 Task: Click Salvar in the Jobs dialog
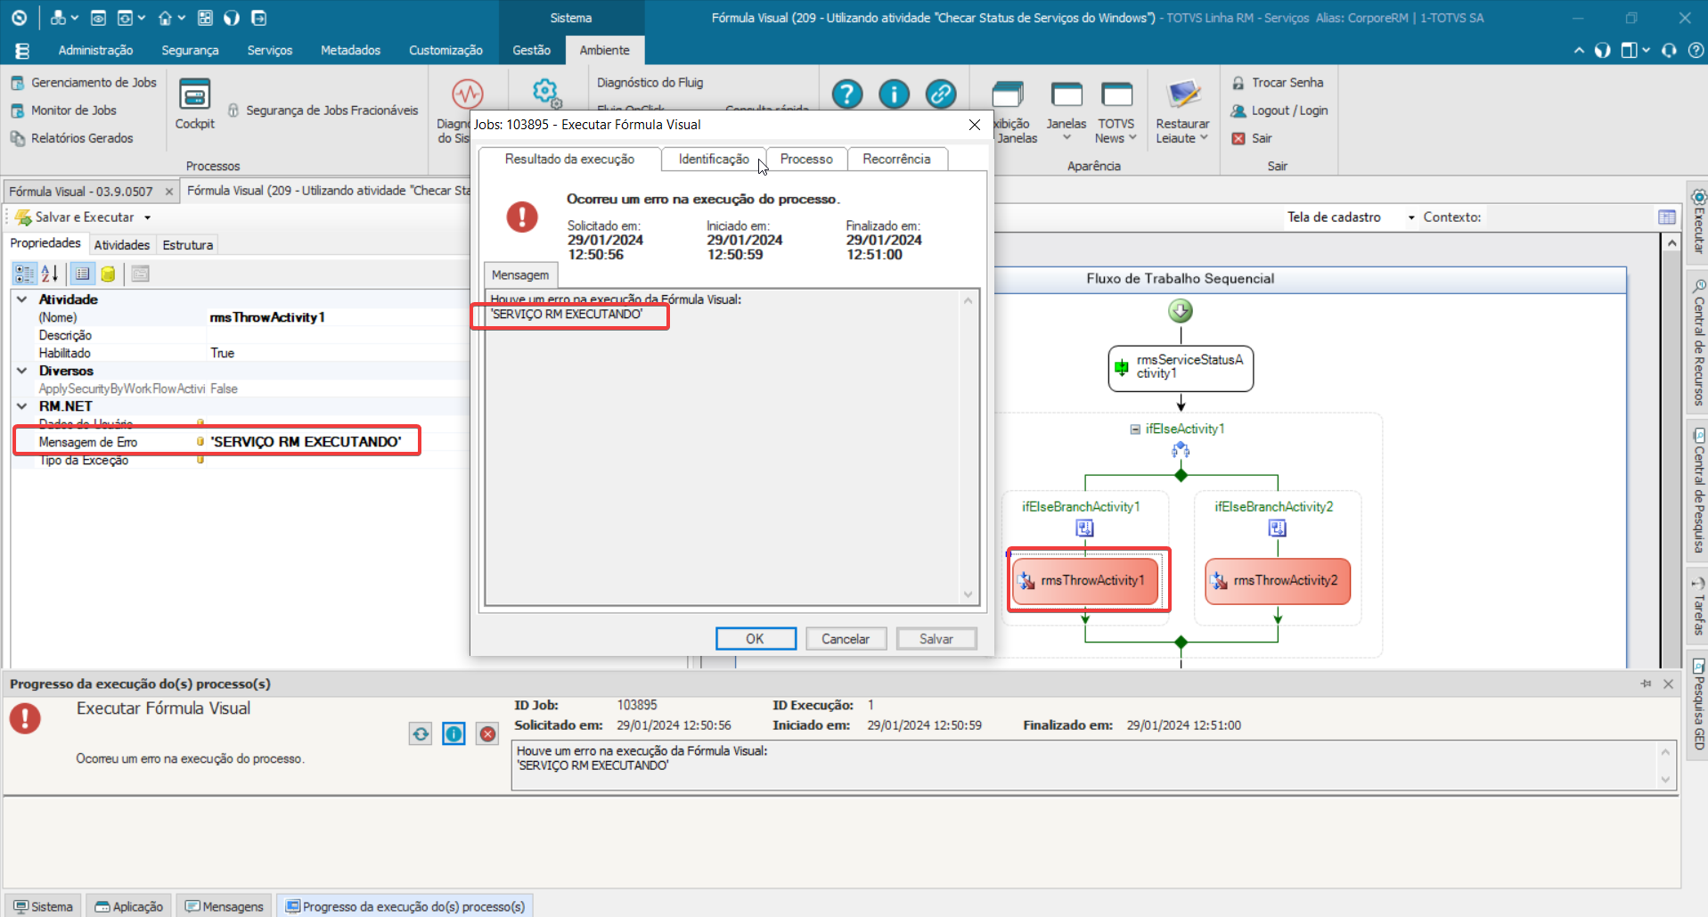(x=936, y=639)
